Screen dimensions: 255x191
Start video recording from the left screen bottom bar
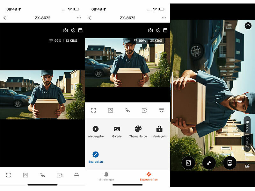pyautogui.click(x=60, y=175)
